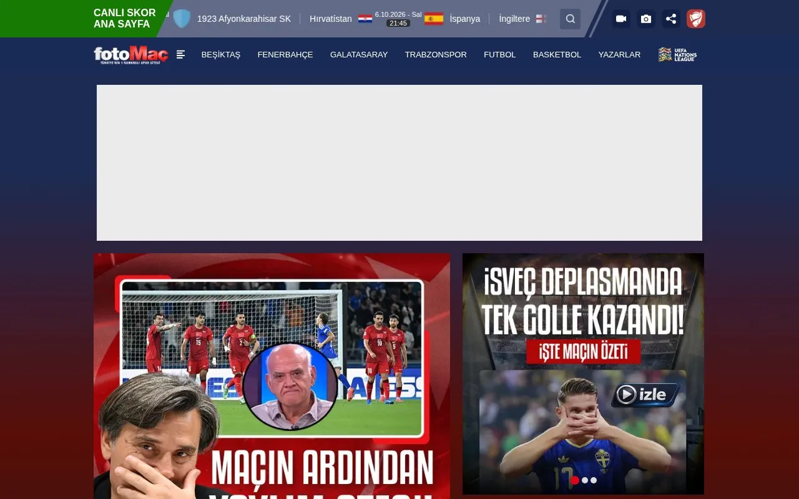View the YAZARLAR page
This screenshot has width=799, height=499.
619,55
